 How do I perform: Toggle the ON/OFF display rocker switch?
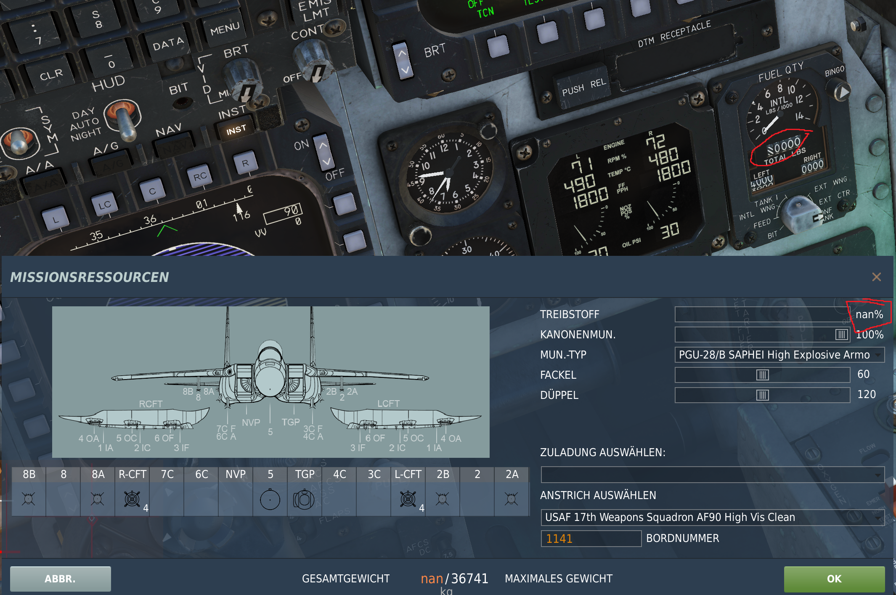(323, 152)
